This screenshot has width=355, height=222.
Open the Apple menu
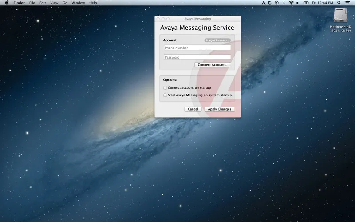click(x=7, y=3)
